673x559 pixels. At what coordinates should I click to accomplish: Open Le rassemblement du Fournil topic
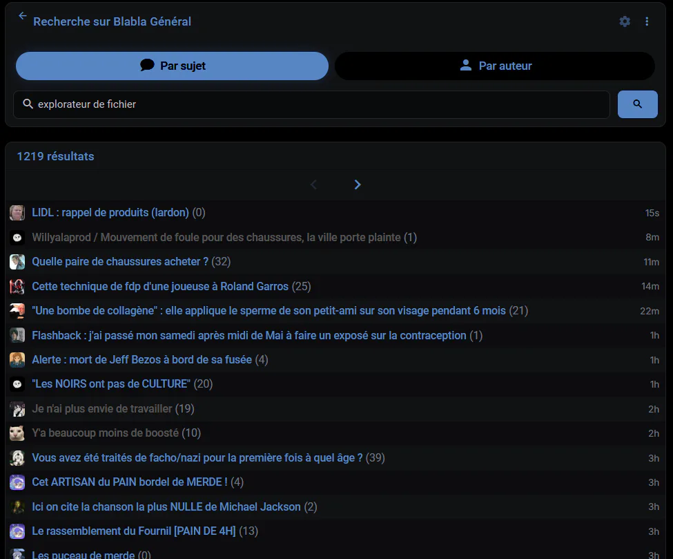(x=134, y=531)
